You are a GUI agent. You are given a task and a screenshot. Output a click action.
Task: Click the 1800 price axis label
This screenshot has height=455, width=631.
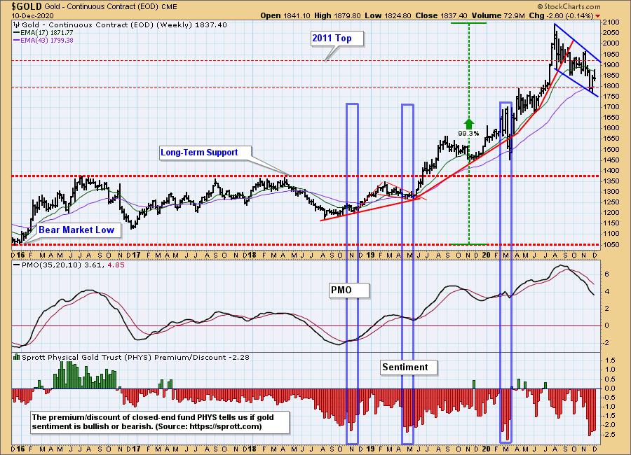pyautogui.click(x=611, y=85)
